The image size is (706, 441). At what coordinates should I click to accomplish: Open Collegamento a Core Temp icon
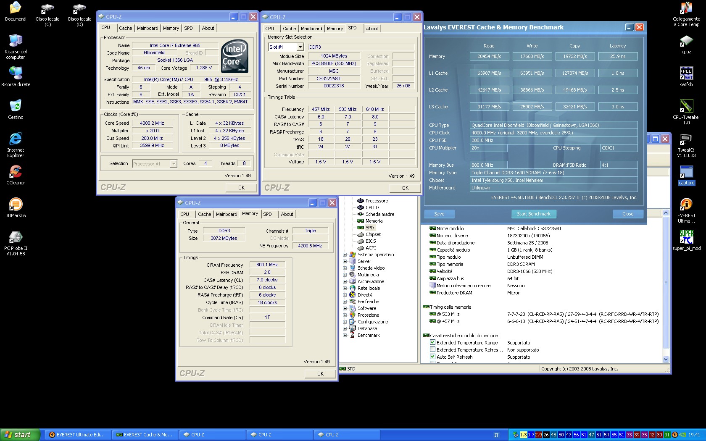pyautogui.click(x=686, y=14)
